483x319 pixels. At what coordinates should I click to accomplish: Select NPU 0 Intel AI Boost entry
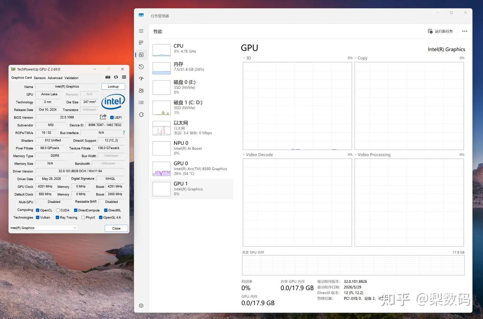pyautogui.click(x=192, y=148)
